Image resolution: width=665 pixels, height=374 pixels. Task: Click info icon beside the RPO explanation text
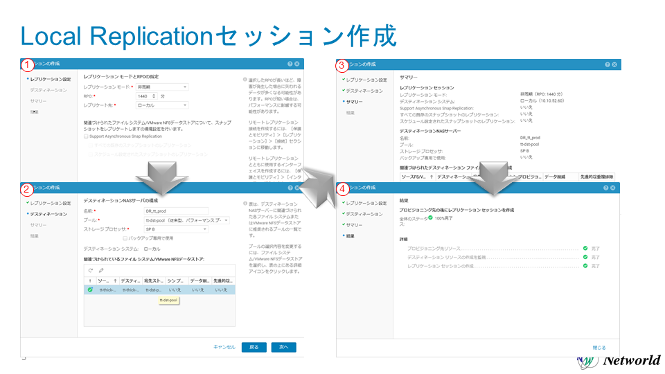pyautogui.click(x=245, y=79)
